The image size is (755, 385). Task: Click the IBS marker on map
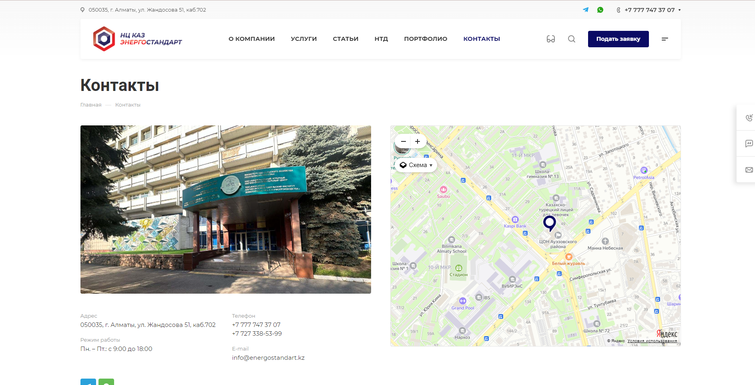coord(479,297)
